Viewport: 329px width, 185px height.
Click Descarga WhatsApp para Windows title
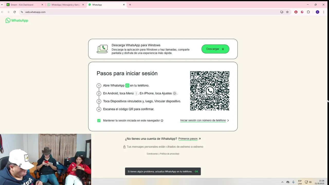[x=136, y=45]
